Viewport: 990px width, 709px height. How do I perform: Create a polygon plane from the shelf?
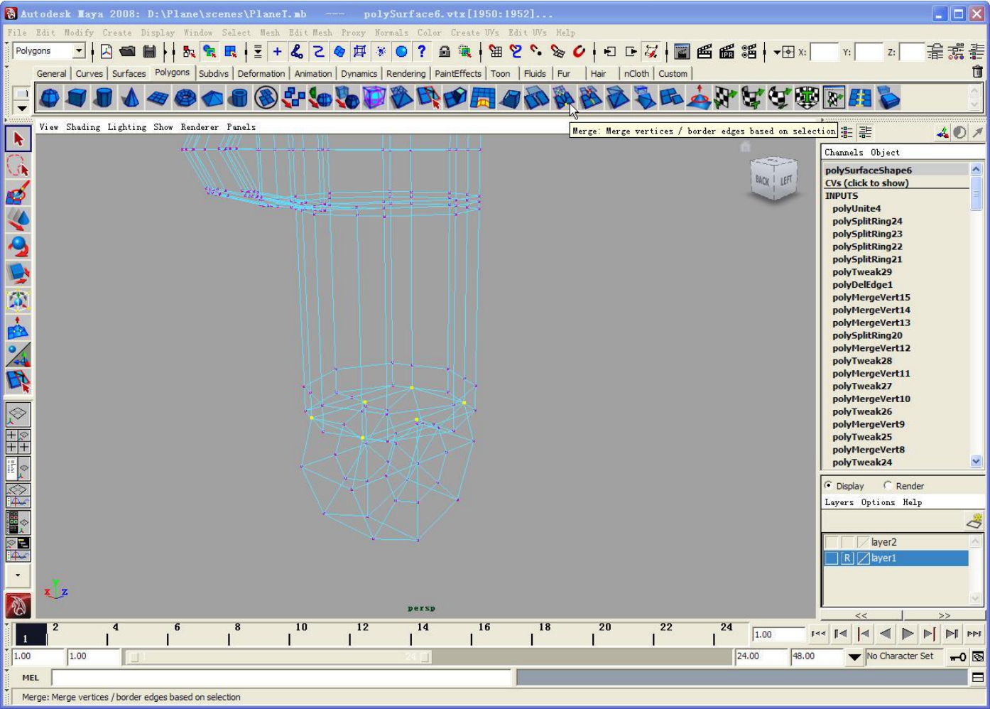pyautogui.click(x=158, y=98)
